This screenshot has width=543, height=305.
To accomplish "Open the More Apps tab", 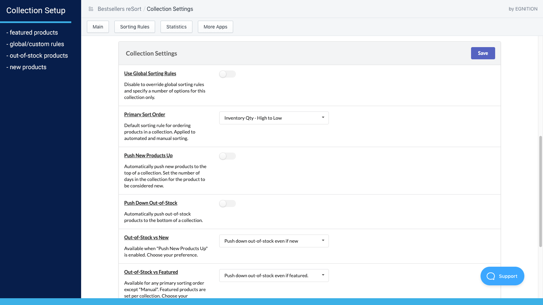I will tap(216, 27).
